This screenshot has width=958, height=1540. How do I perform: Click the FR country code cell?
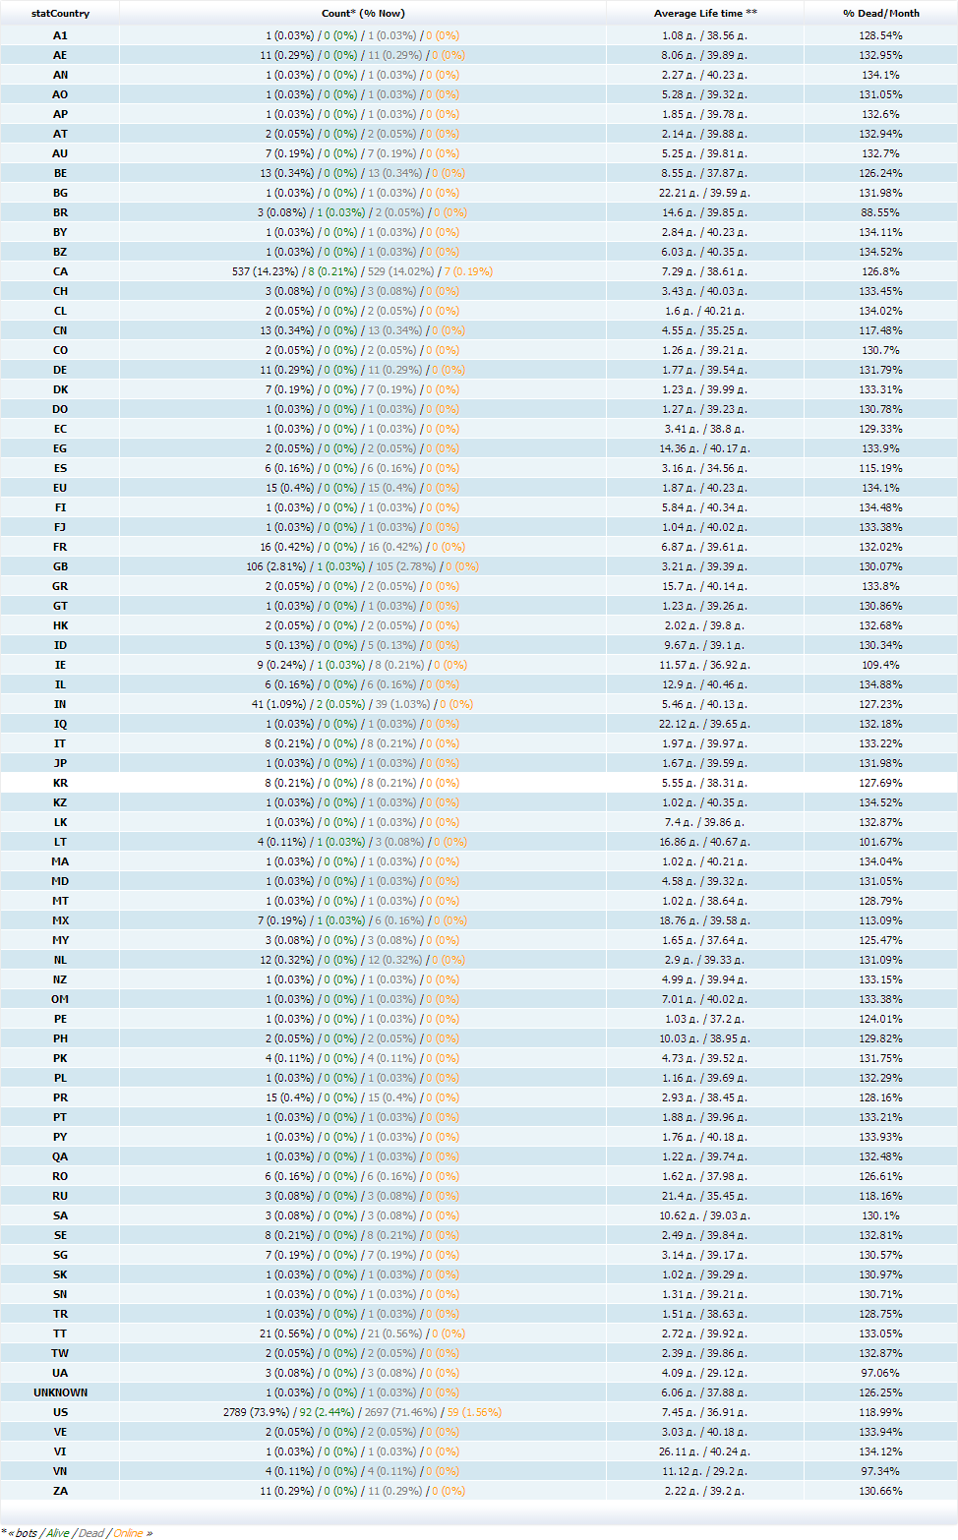coord(60,547)
